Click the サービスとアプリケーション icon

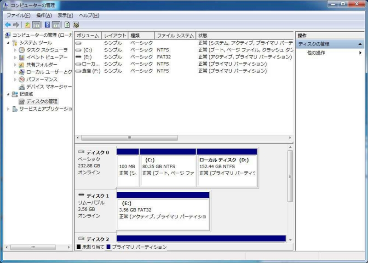(15, 109)
